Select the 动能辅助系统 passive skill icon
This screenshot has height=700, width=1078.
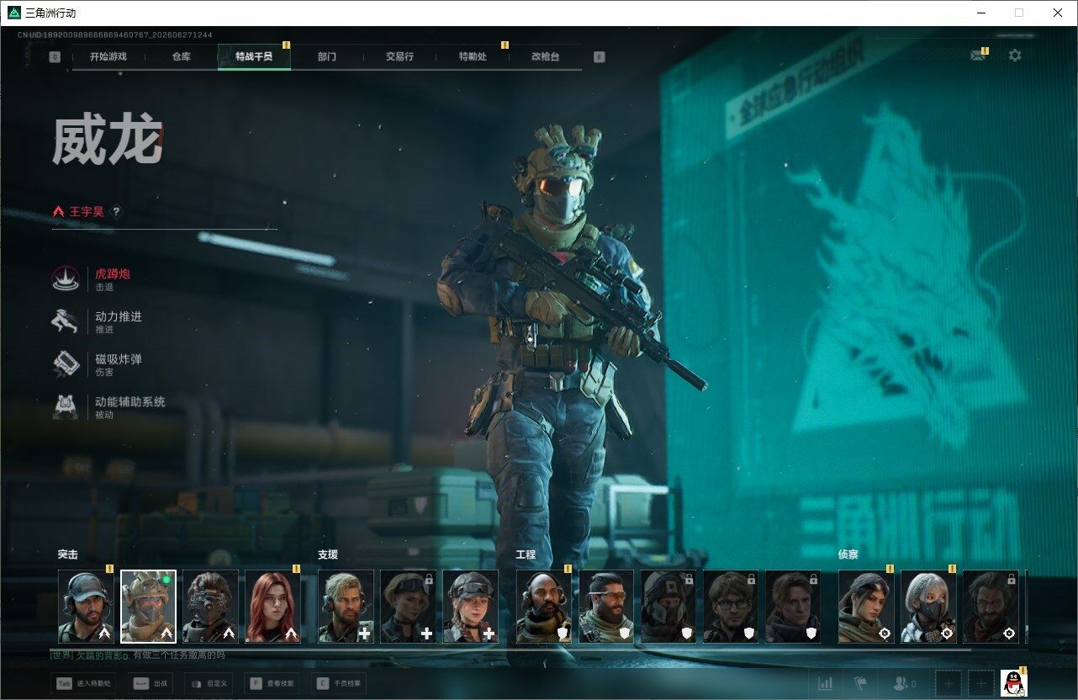(x=66, y=406)
